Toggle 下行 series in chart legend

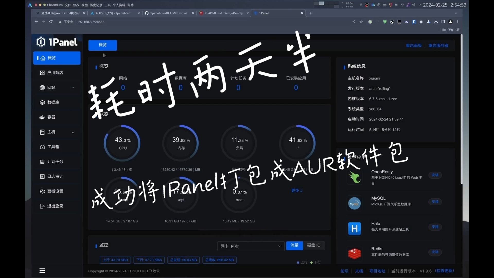[x=315, y=262]
